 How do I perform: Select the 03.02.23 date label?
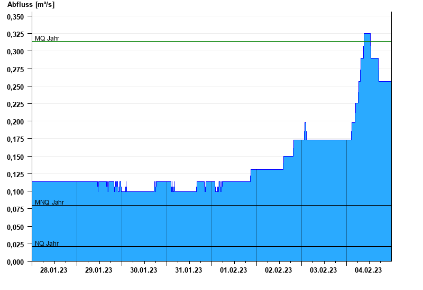coord(324,270)
